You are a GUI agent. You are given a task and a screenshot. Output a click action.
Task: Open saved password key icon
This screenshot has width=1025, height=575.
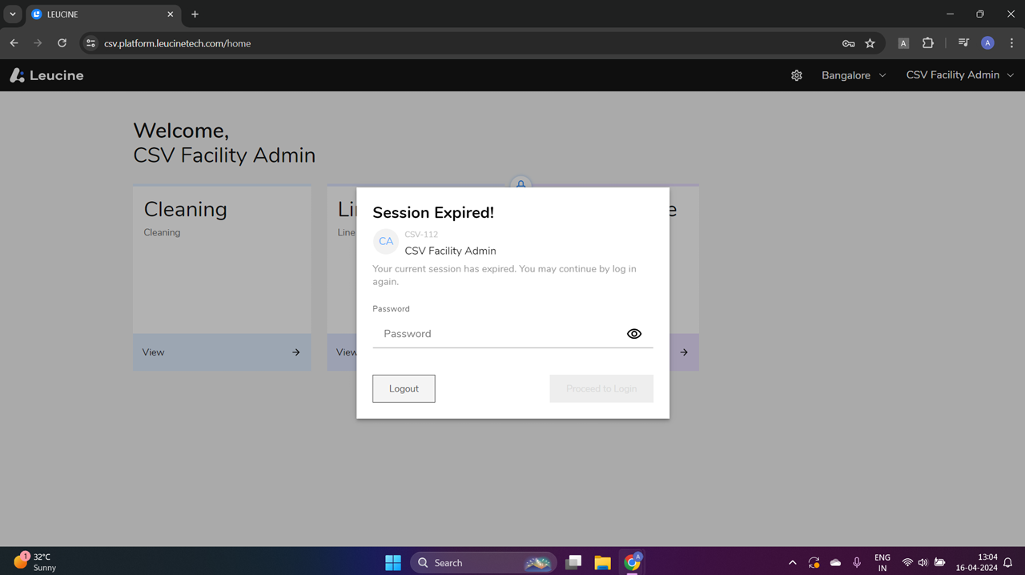848,43
